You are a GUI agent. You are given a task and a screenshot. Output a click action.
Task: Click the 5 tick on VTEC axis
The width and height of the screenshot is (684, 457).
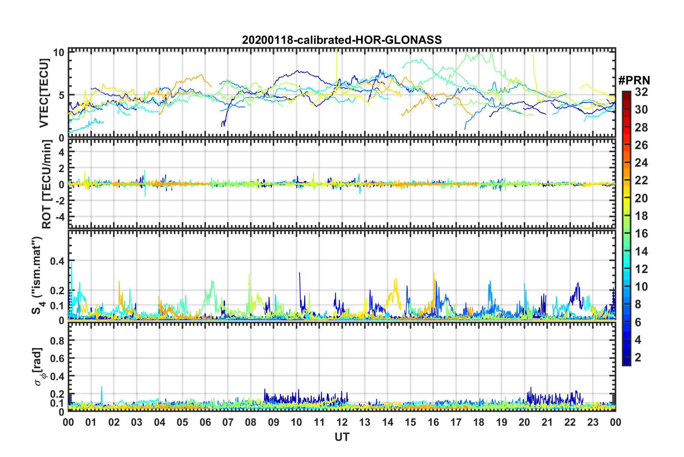point(61,95)
